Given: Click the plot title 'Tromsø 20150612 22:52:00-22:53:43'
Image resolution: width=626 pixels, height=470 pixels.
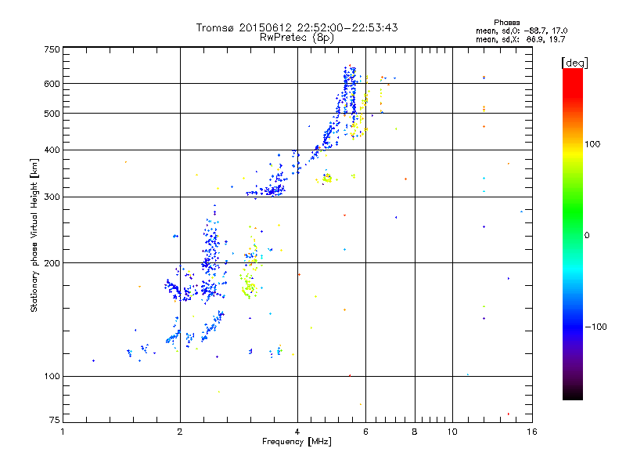Looking at the screenshot, I should pyautogui.click(x=297, y=27).
